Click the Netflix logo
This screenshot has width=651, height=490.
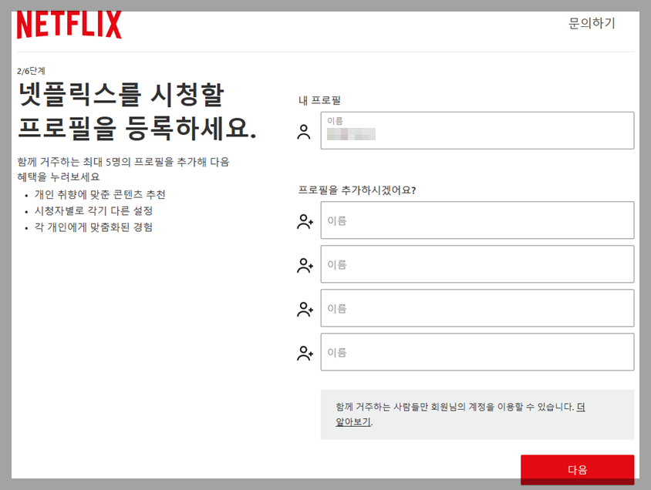(x=69, y=25)
